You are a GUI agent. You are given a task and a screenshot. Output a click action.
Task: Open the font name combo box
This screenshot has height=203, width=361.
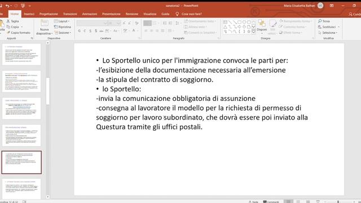92,23
